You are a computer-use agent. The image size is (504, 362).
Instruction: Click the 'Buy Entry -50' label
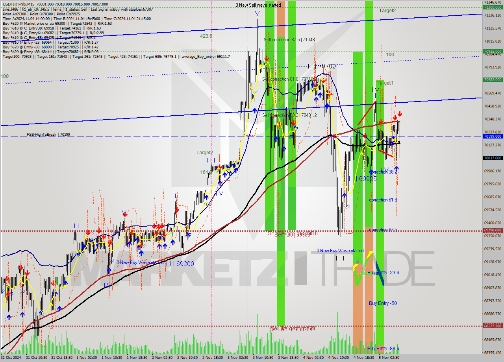point(383,303)
